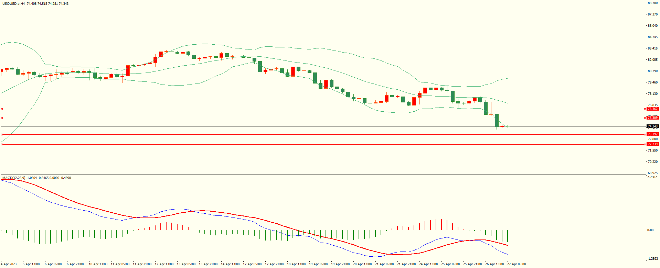This screenshot has height=268, width=660.
Task: Click the 17 Apr 05:00 time label
Action: tap(252, 264)
